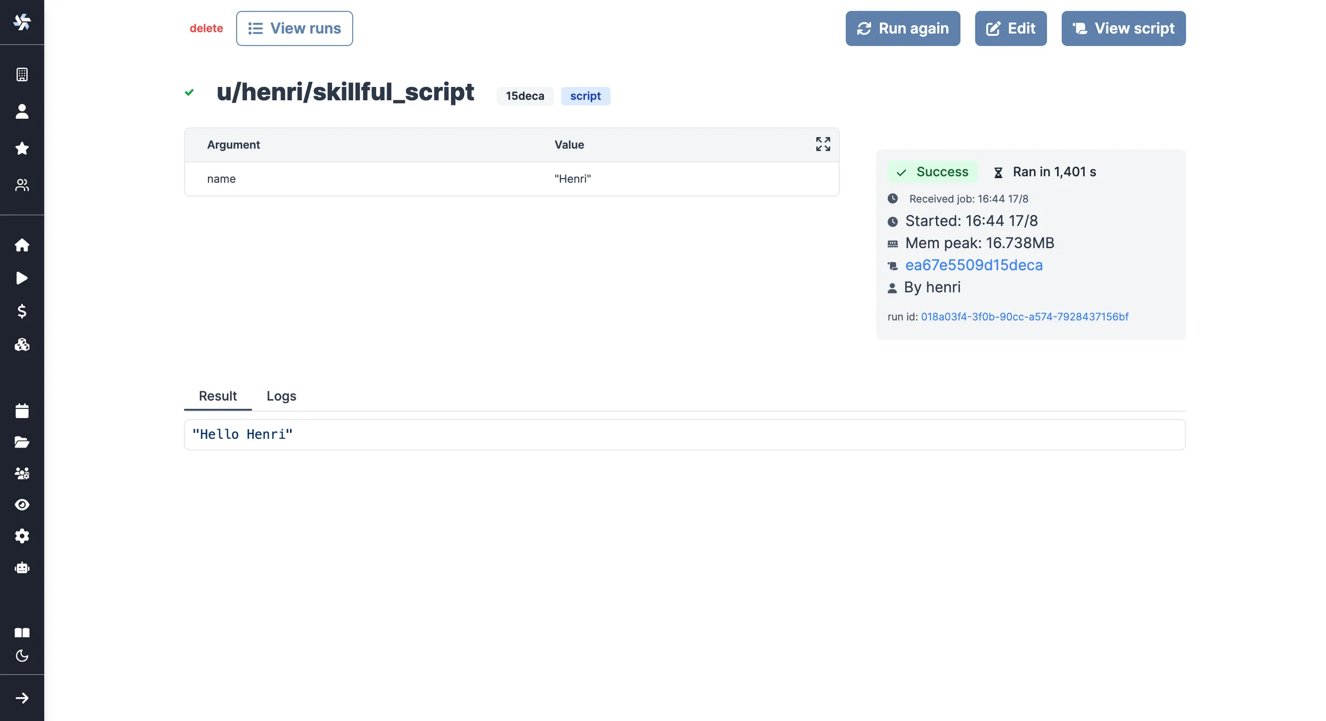Toggle dark mode with the moon icon
Image resolution: width=1326 pixels, height=721 pixels.
tap(22, 656)
